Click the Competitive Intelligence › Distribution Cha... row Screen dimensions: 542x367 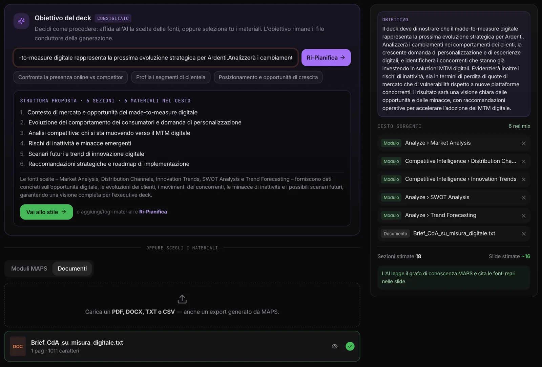click(454, 161)
